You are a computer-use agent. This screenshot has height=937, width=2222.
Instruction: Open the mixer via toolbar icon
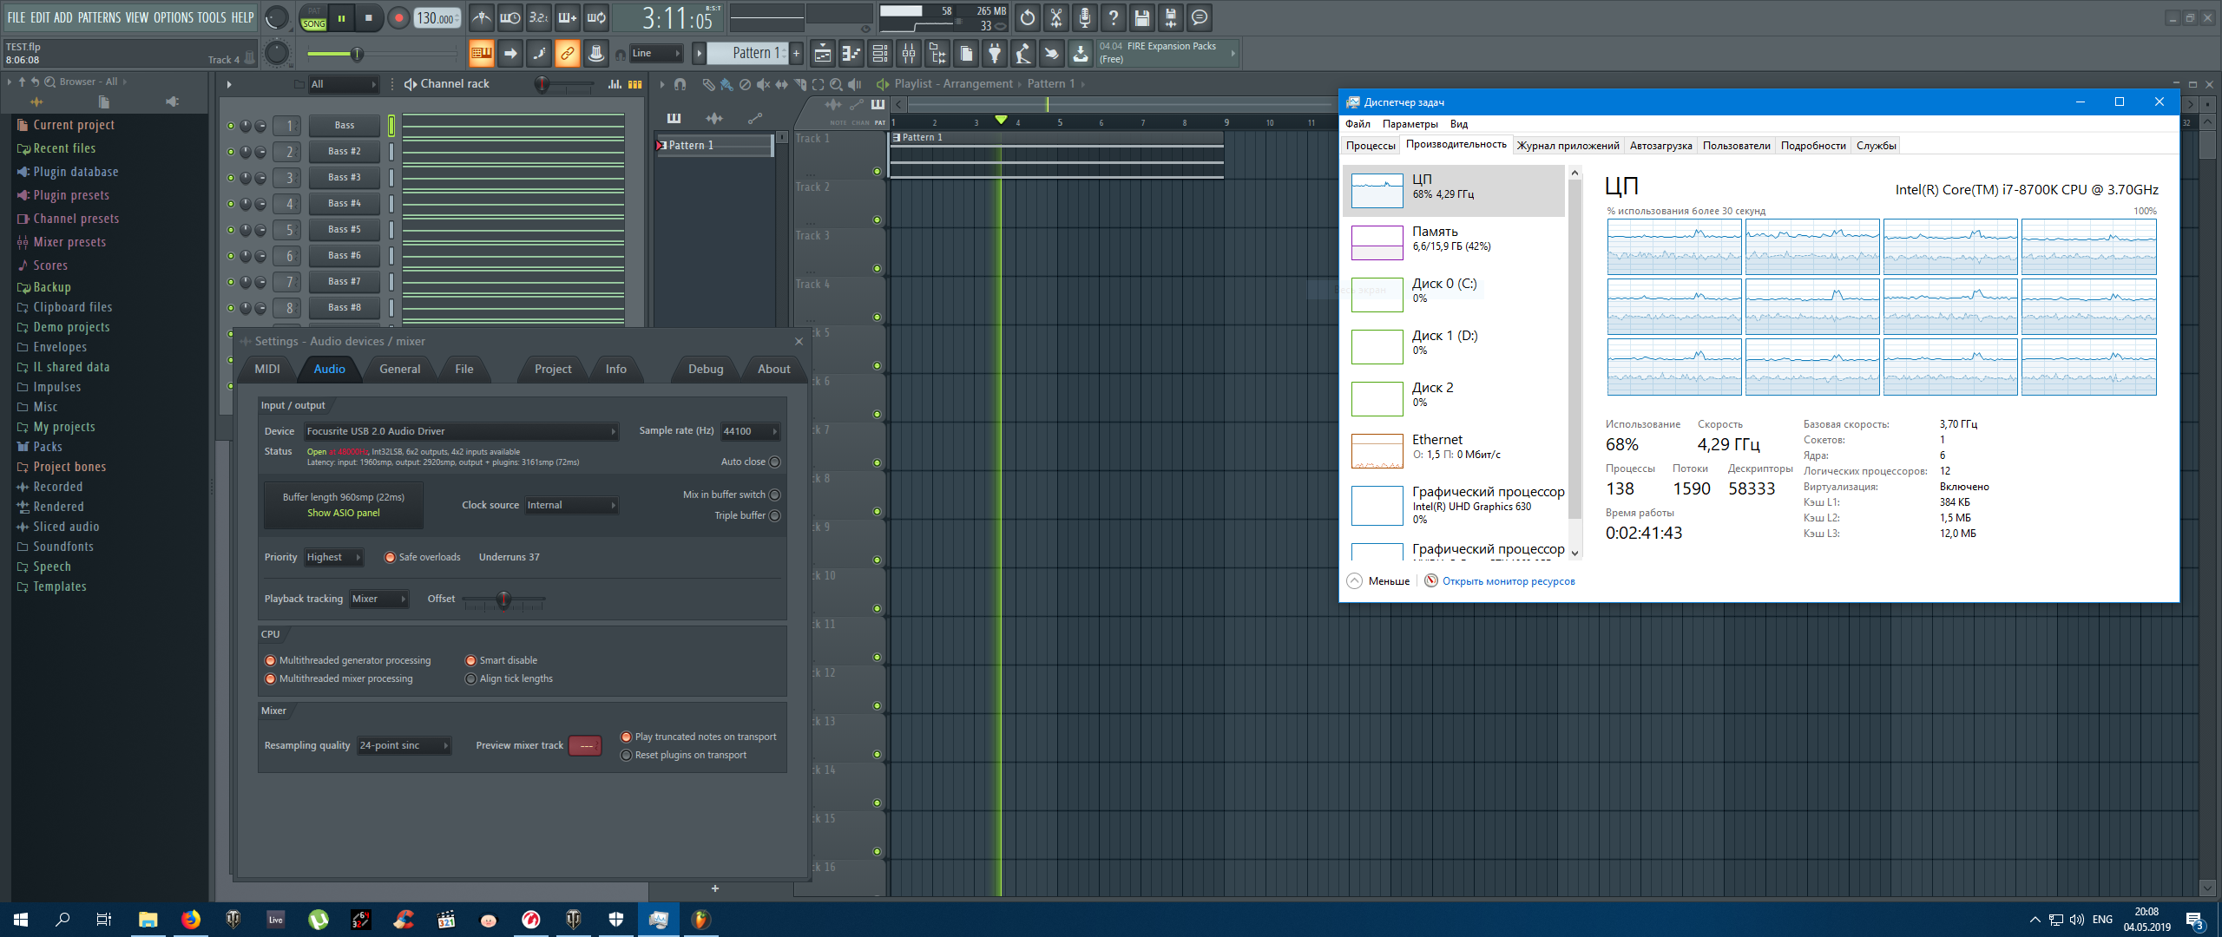pyautogui.click(x=909, y=54)
